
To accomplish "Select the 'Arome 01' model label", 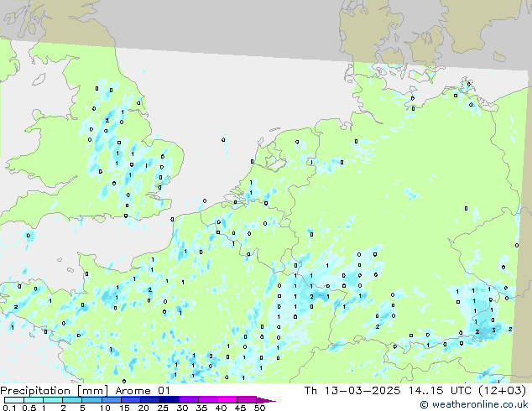I will pyautogui.click(x=143, y=391).
